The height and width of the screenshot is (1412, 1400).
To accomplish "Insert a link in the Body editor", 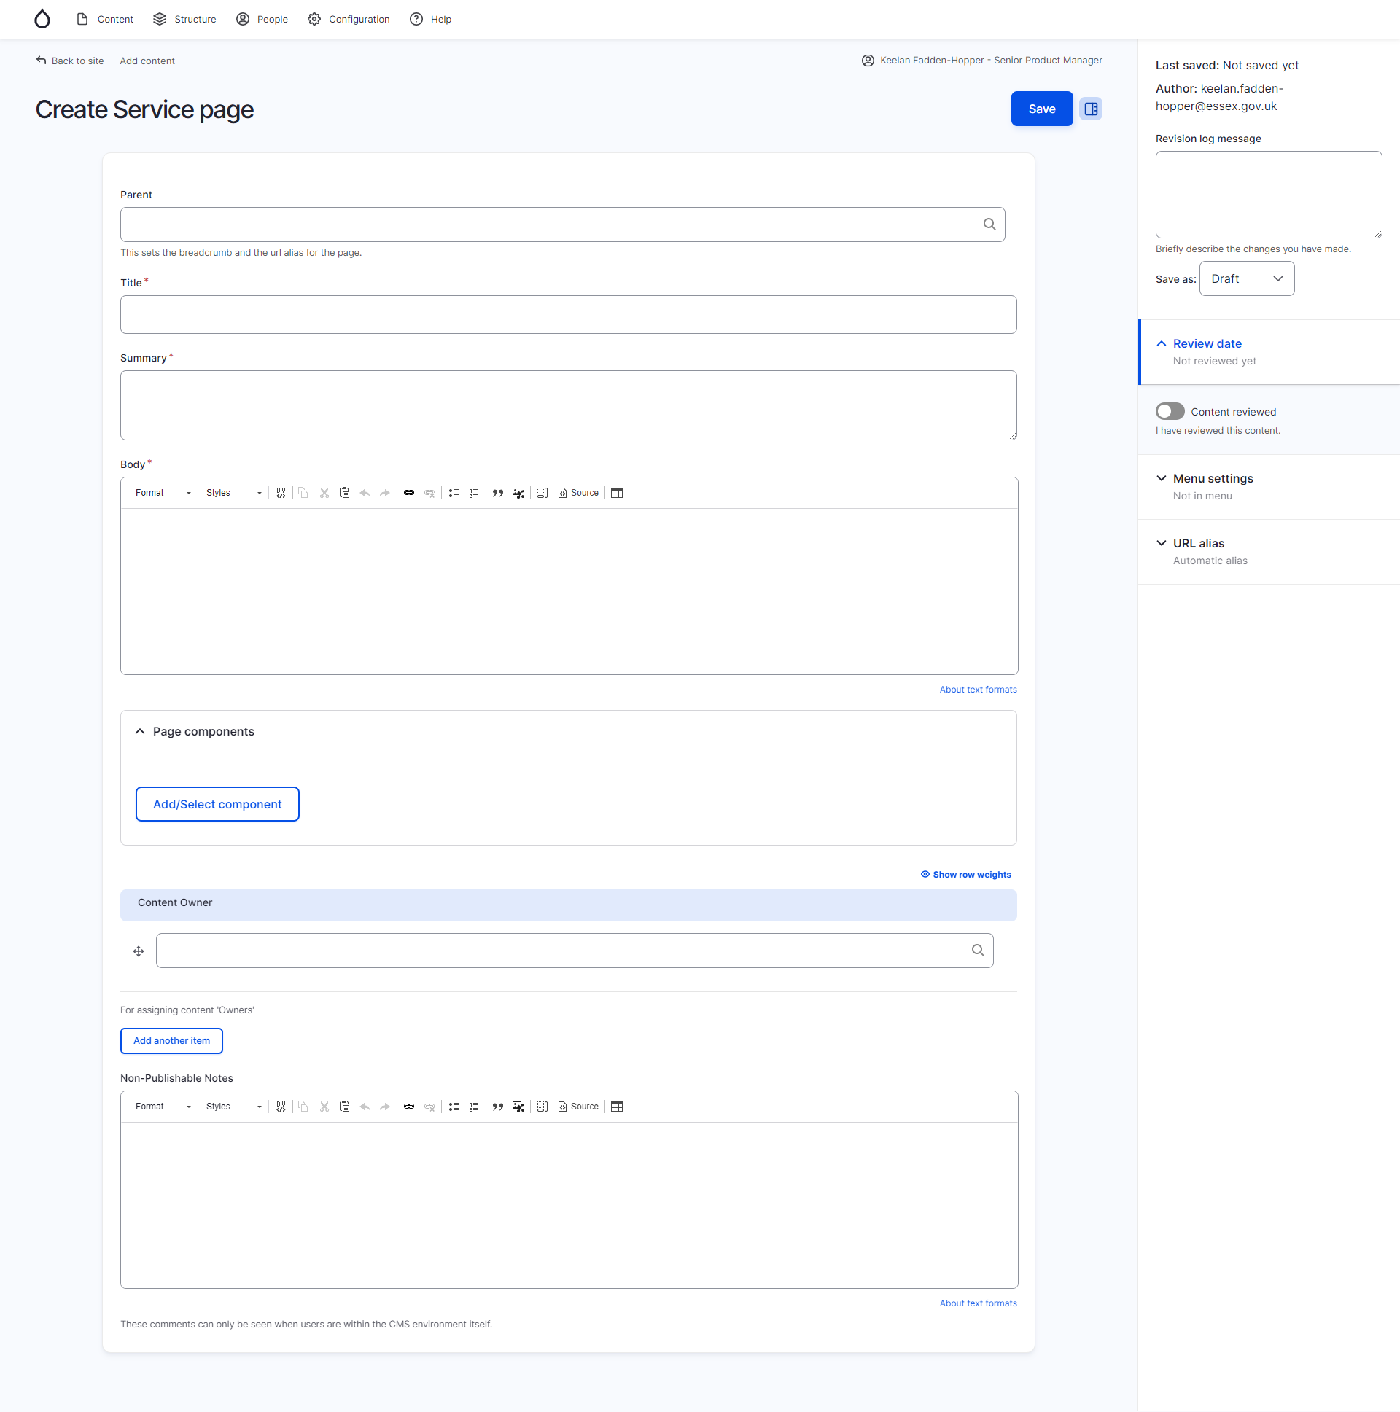I will click(408, 493).
